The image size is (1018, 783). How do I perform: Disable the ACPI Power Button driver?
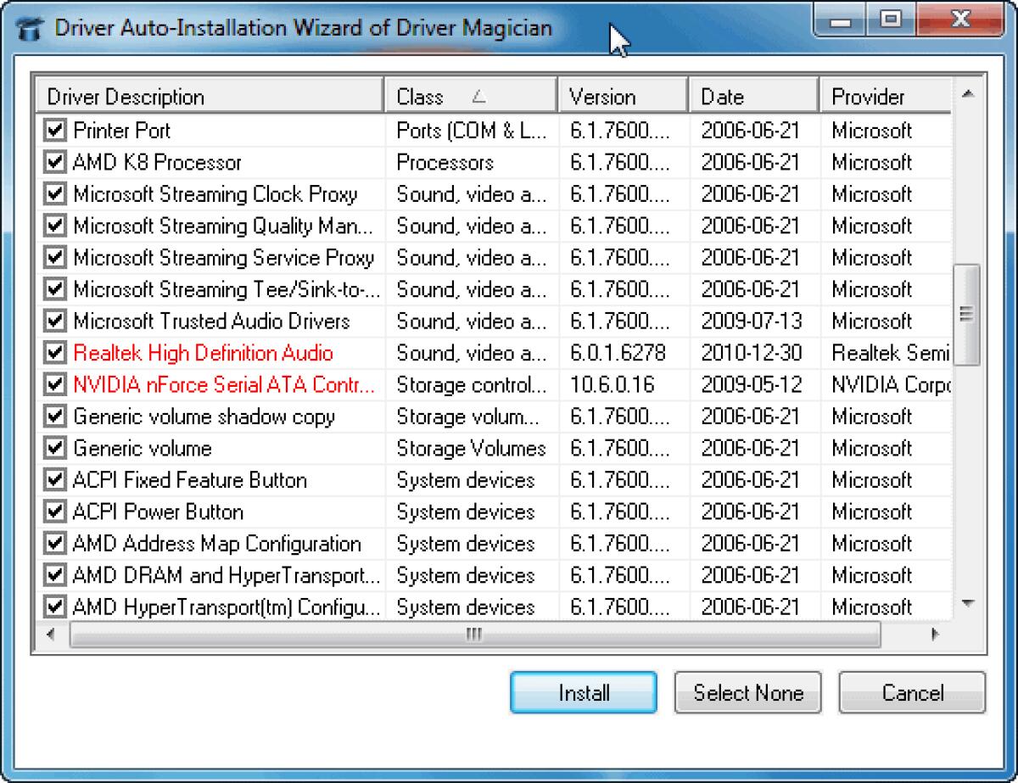pyautogui.click(x=53, y=512)
